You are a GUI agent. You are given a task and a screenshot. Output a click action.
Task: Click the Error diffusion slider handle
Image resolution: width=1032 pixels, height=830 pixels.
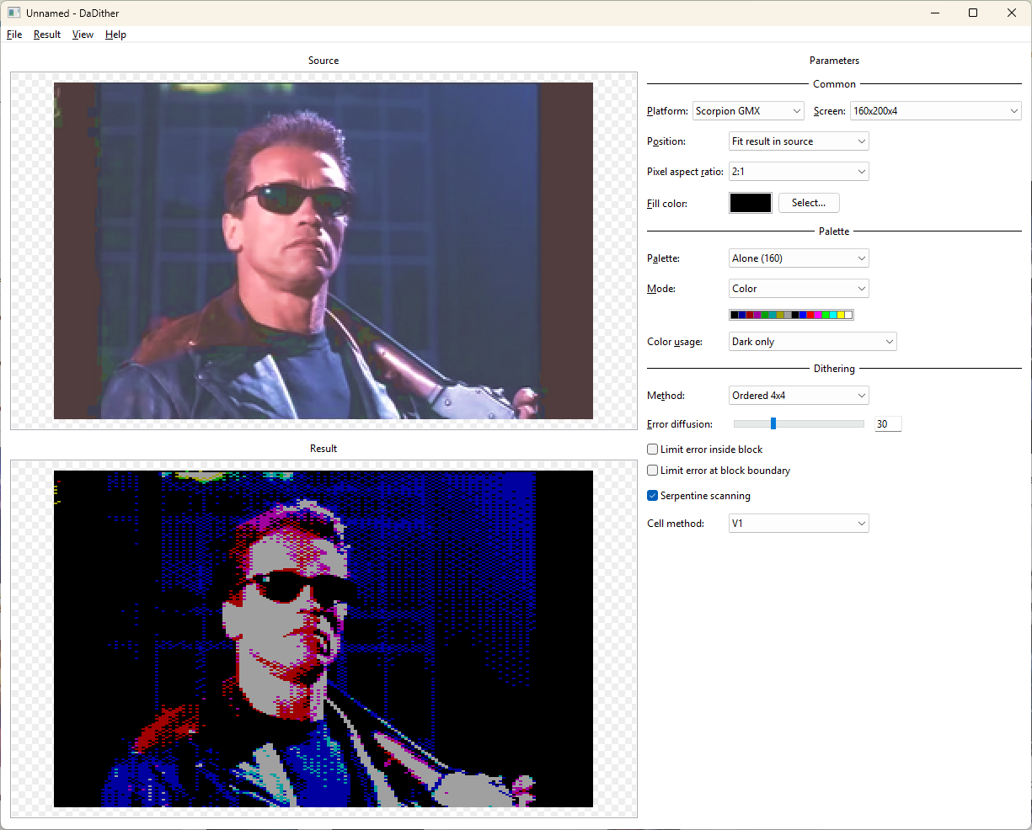773,424
